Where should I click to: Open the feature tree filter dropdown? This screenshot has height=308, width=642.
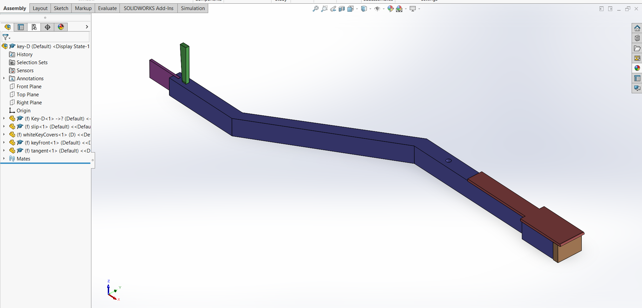pyautogui.click(x=6, y=37)
